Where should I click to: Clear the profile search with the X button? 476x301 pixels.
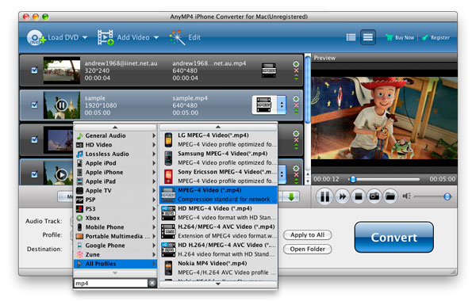pyautogui.click(x=152, y=283)
